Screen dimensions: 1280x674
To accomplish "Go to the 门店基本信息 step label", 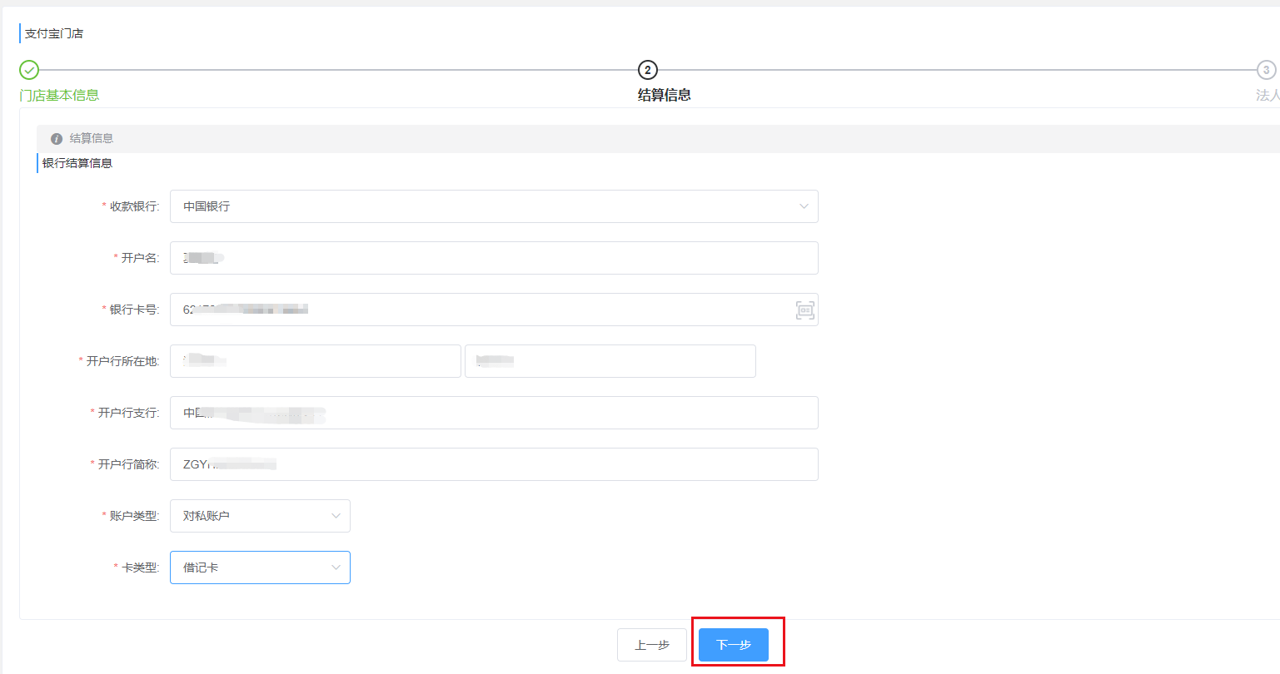I will 59,96.
